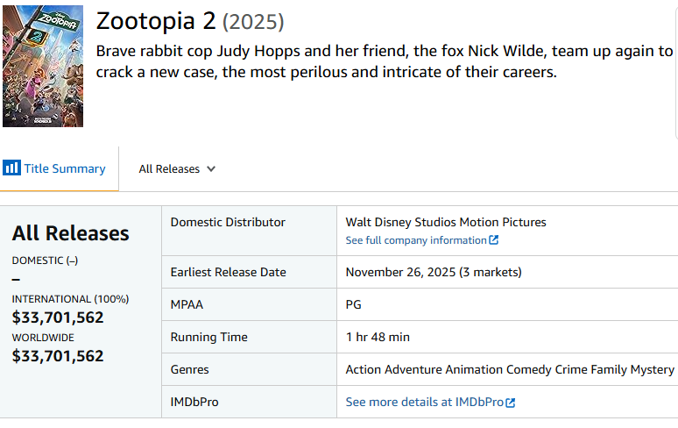
Task: Click the Genres list starting with Action Adventure
Action: click(510, 370)
